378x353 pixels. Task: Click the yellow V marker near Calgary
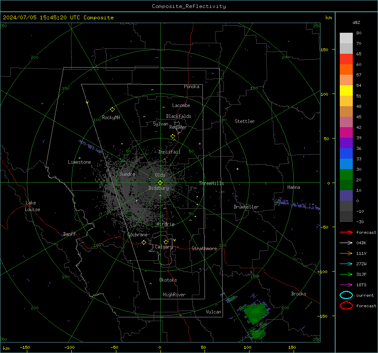tap(175, 240)
